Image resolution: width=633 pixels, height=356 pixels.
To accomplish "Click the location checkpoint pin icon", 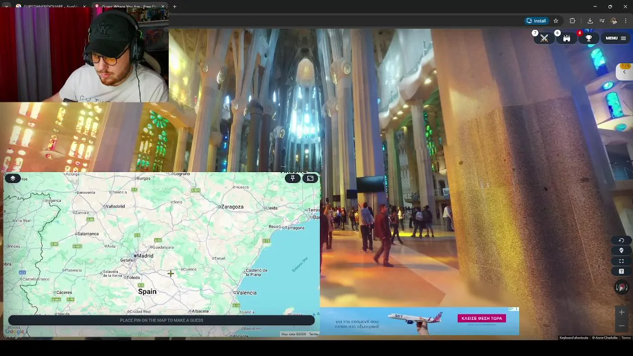I will point(622,251).
